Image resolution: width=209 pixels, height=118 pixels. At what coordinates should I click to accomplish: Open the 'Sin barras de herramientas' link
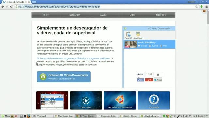(73, 58)
